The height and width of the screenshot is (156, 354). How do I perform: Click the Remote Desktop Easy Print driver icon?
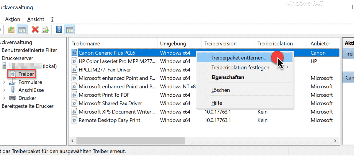(x=74, y=120)
